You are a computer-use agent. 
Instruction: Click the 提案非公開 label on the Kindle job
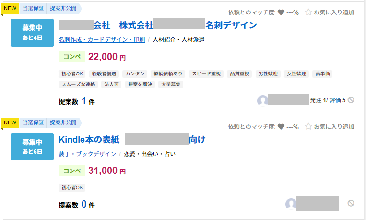coord(63,122)
